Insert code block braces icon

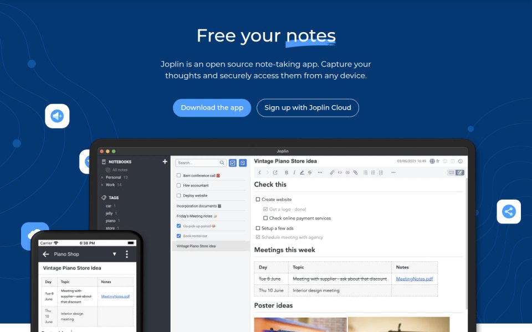point(347,173)
